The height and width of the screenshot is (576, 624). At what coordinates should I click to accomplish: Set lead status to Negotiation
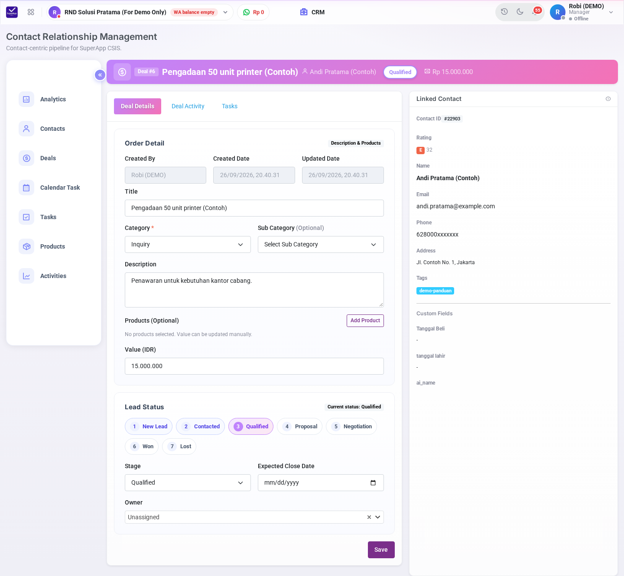tap(351, 427)
